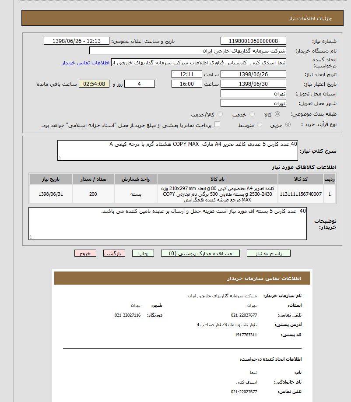Click product code 1131111156740007 in table

(301, 194)
